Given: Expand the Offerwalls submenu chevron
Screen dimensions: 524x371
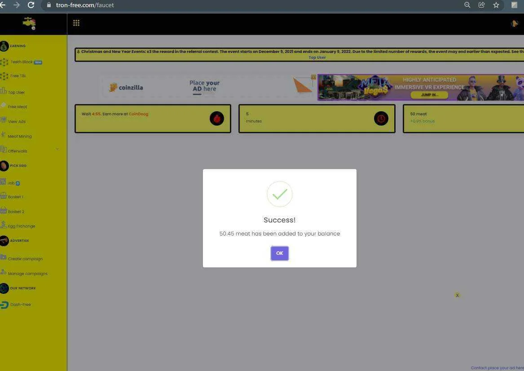Looking at the screenshot, I should point(57,149).
